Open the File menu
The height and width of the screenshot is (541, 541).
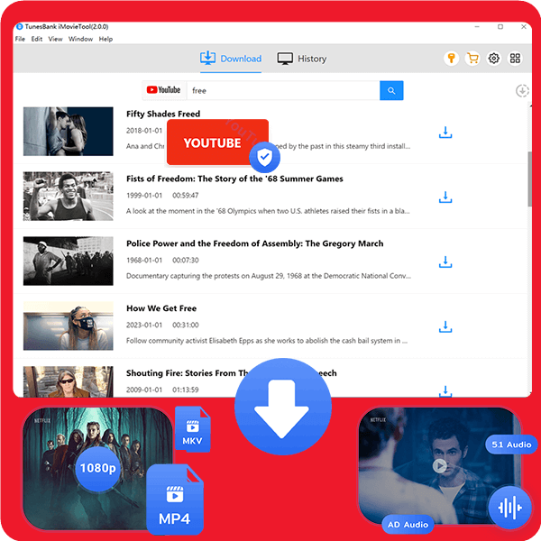20,39
